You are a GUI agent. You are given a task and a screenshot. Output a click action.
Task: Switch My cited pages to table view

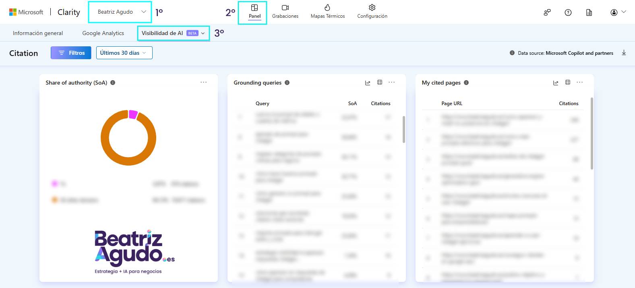pyautogui.click(x=568, y=82)
